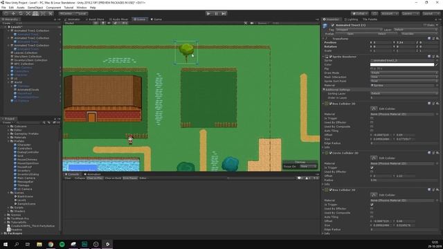443x249 pixels.
Task: Open File Explorer from the taskbar
Action: 39,244
